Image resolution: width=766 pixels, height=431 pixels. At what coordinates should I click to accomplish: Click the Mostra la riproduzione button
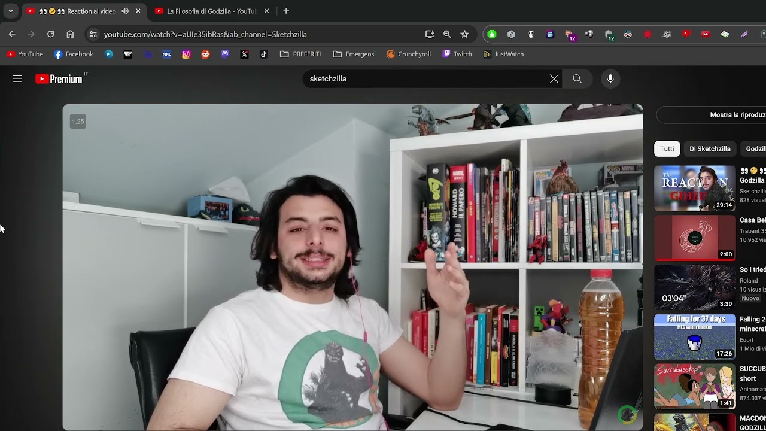coord(712,115)
